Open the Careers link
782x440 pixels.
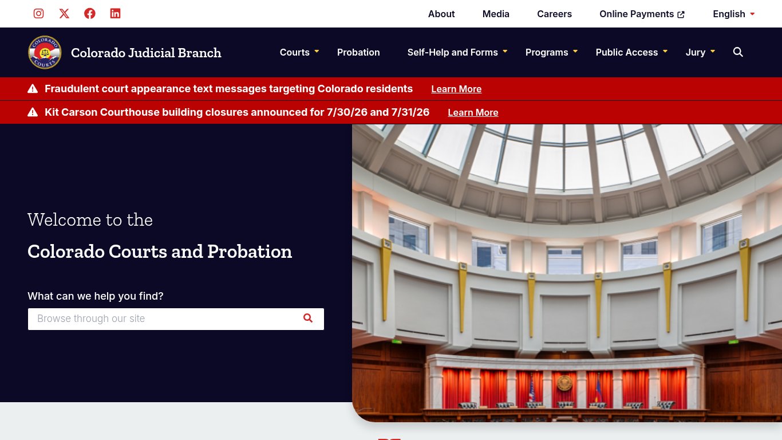tap(554, 14)
